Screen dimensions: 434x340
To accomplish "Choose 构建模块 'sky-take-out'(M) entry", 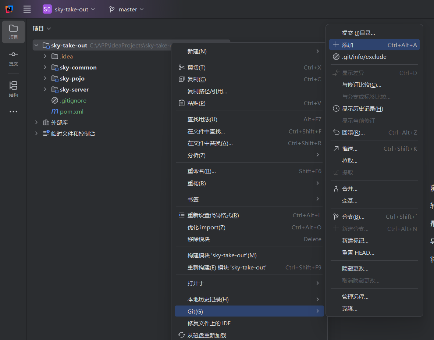I will [249, 255].
